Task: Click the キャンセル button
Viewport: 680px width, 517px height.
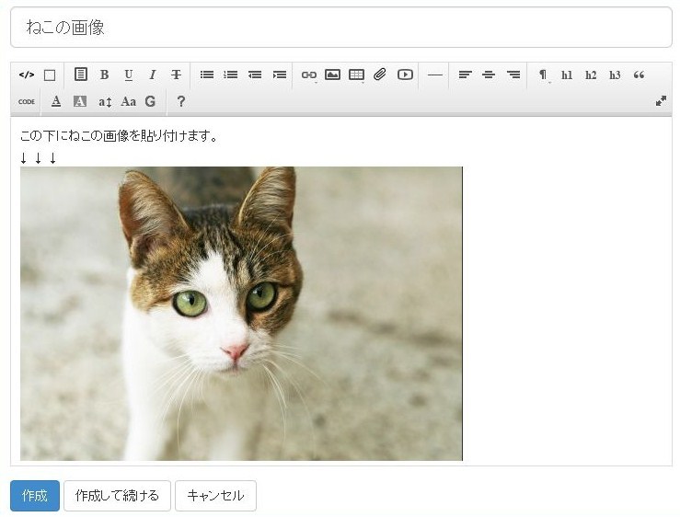Action: point(215,496)
